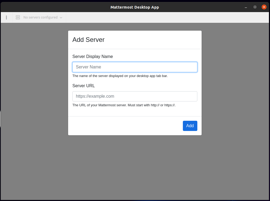Viewport: 270px width, 201px height.
Task: Click the Mattermost title bar label
Action: (x=135, y=7)
